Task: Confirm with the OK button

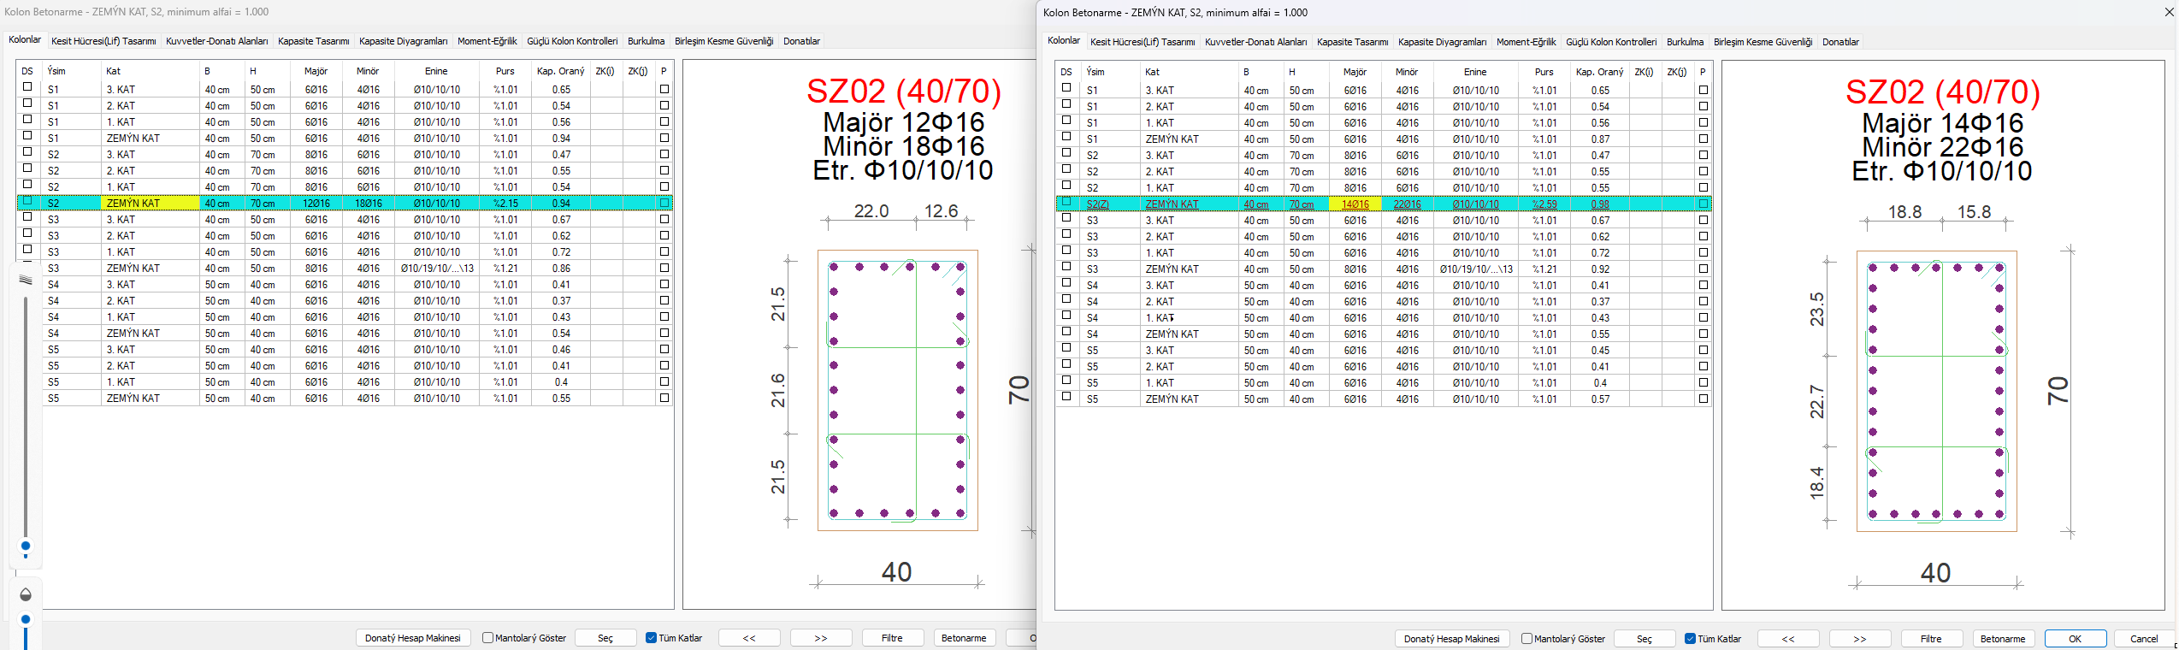Action: (2076, 639)
